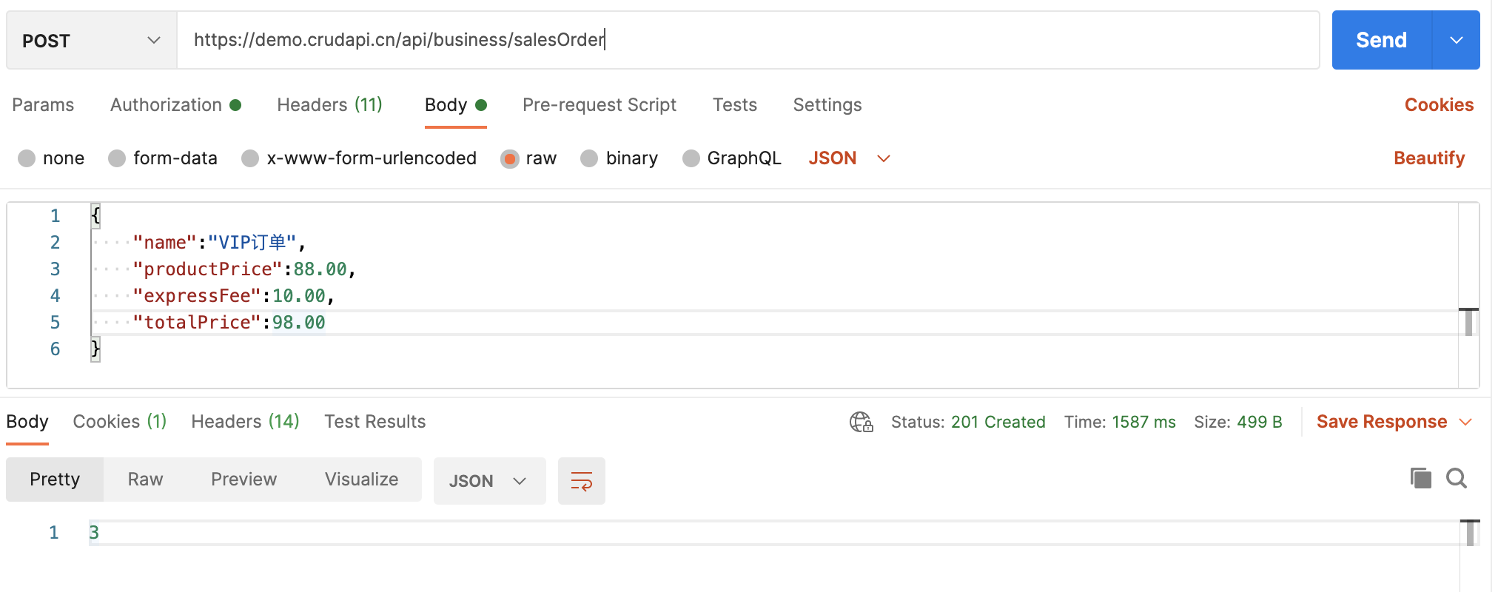Viewport: 1498px width, 592px height.
Task: Choose the form-data radio option
Action: (x=117, y=158)
